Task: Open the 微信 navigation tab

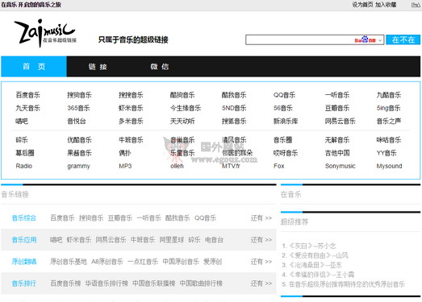Action: pyautogui.click(x=159, y=67)
